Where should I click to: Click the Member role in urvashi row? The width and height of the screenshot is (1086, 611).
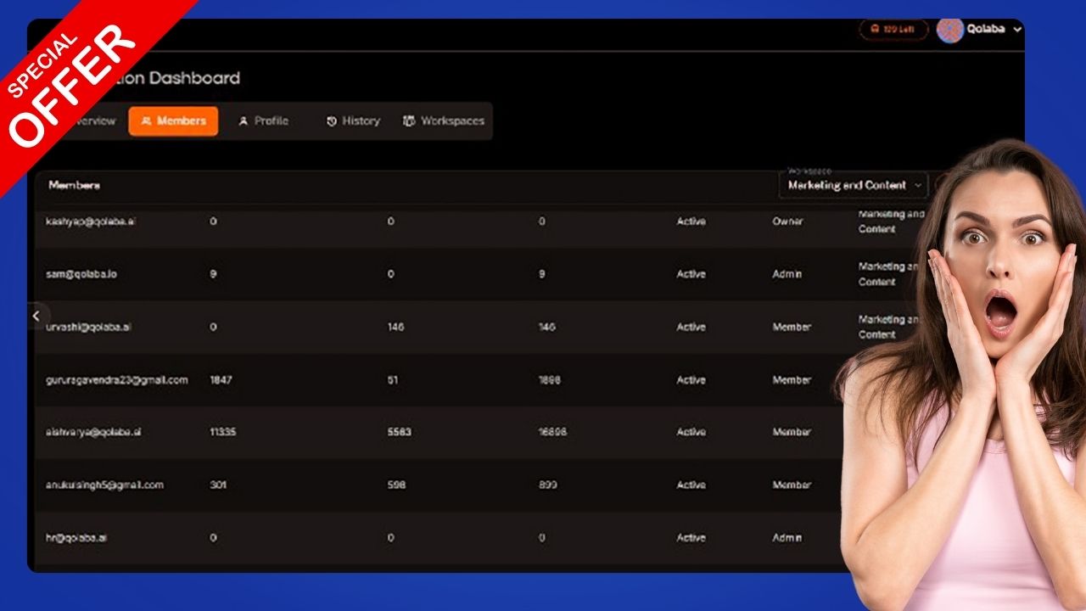point(792,327)
